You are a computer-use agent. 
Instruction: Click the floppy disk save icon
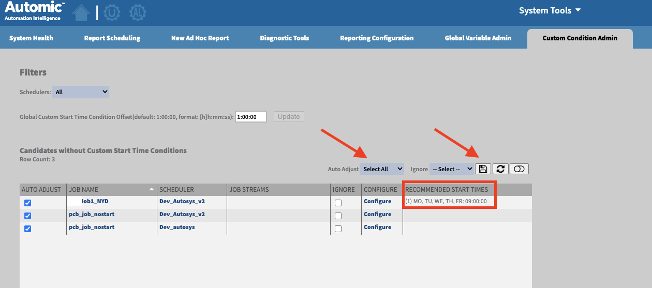[x=483, y=169]
